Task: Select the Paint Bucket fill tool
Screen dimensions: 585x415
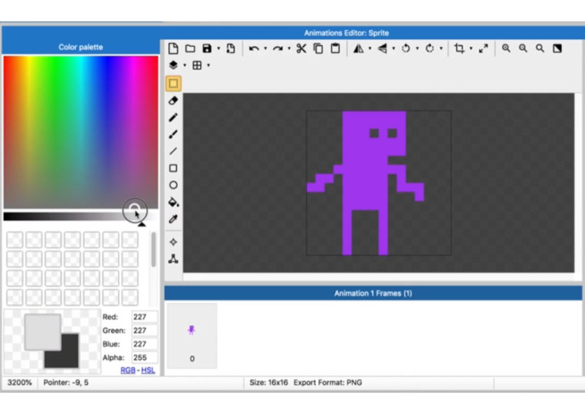Action: 173,202
